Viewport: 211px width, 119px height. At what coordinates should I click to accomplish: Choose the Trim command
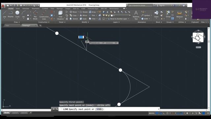pyautogui.click(x=92, y=16)
